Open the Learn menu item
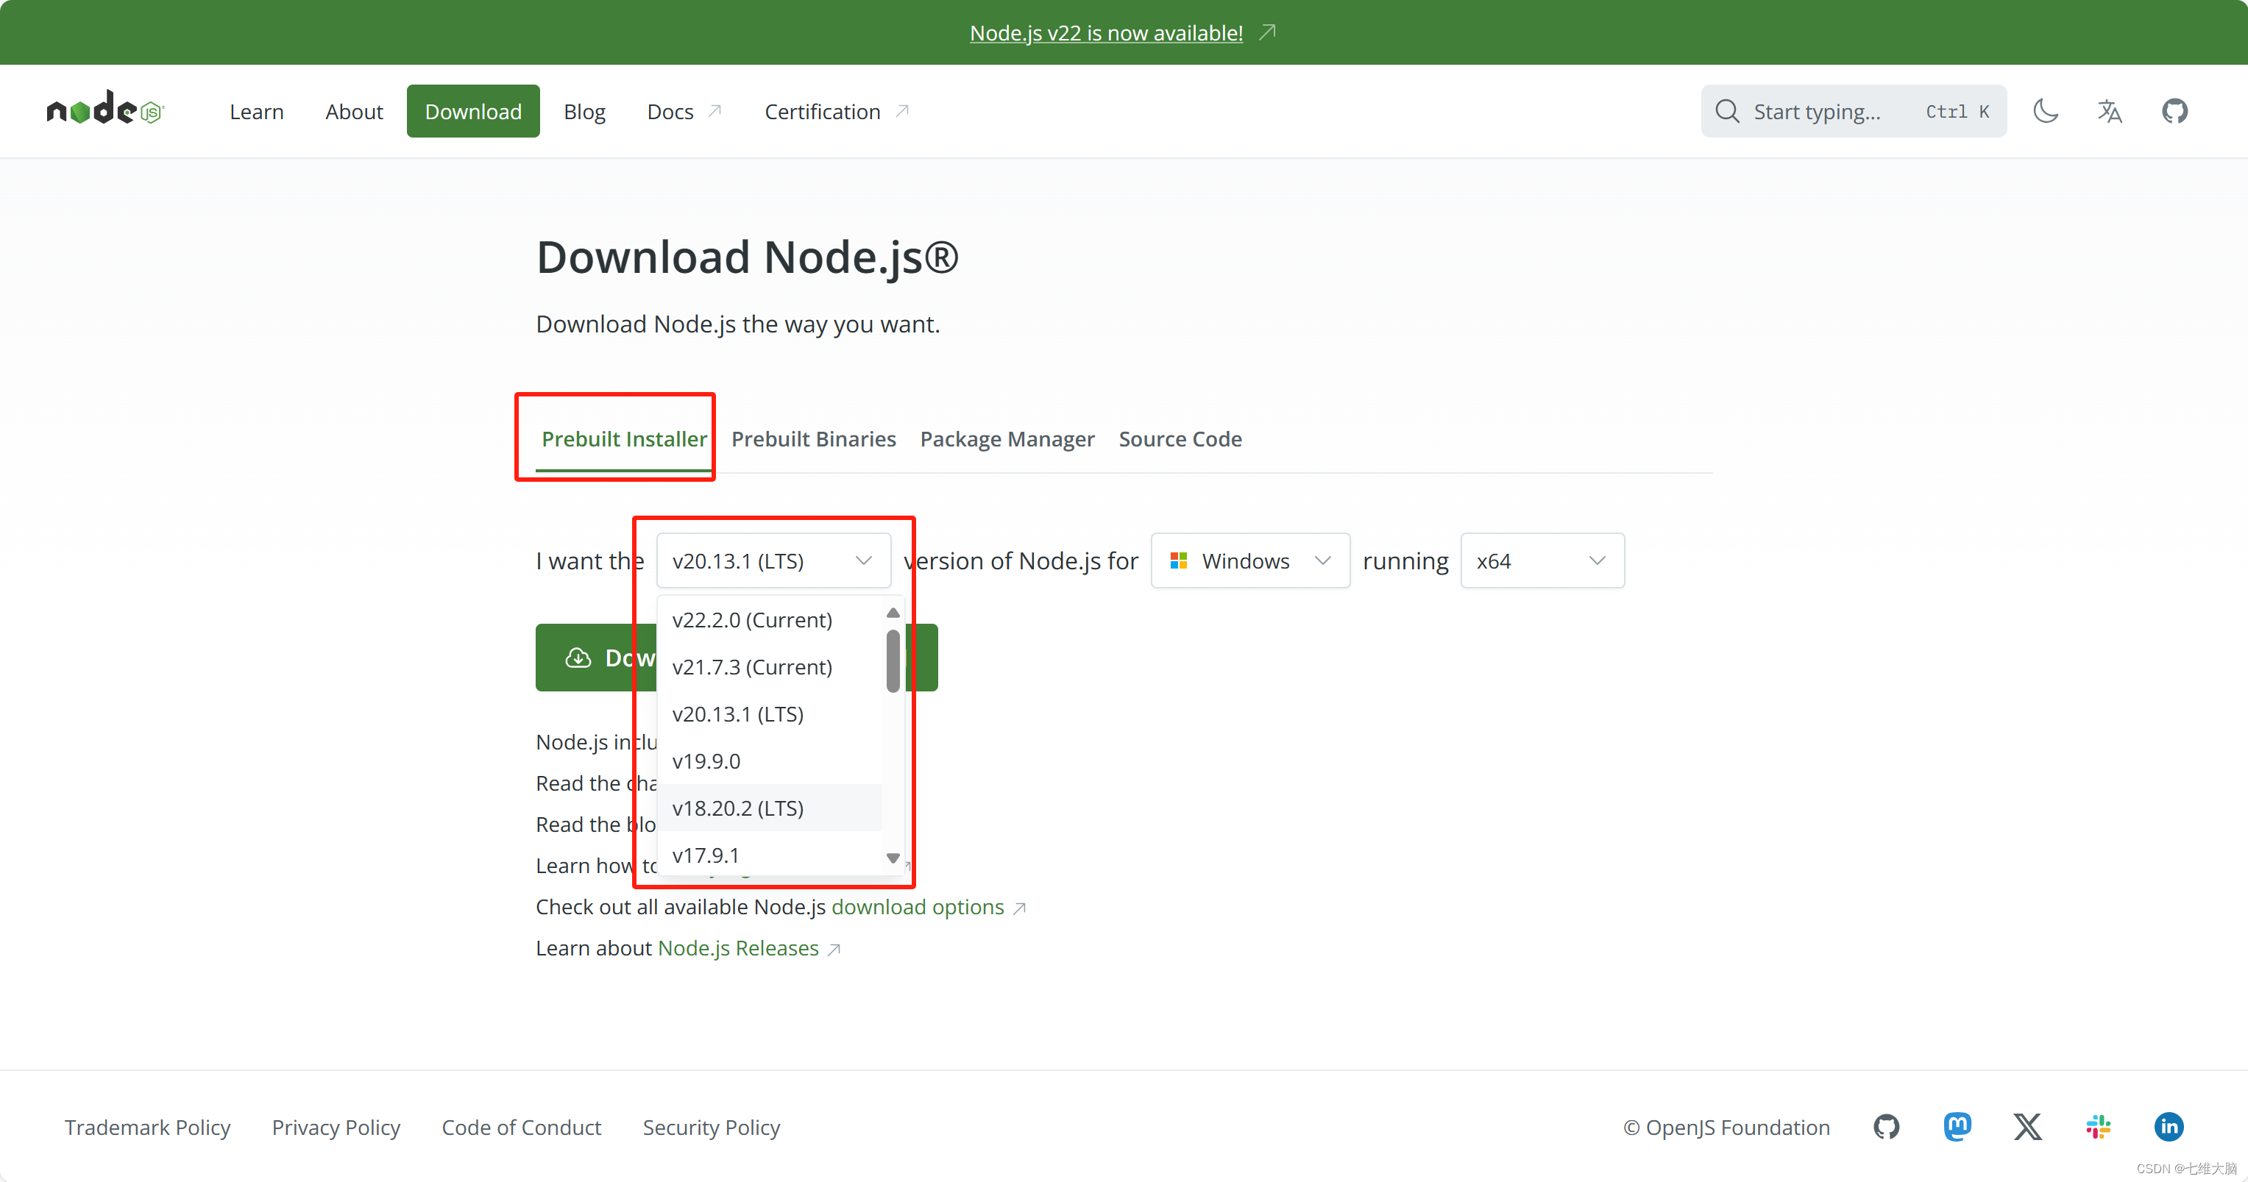This screenshot has width=2248, height=1182. click(x=257, y=111)
